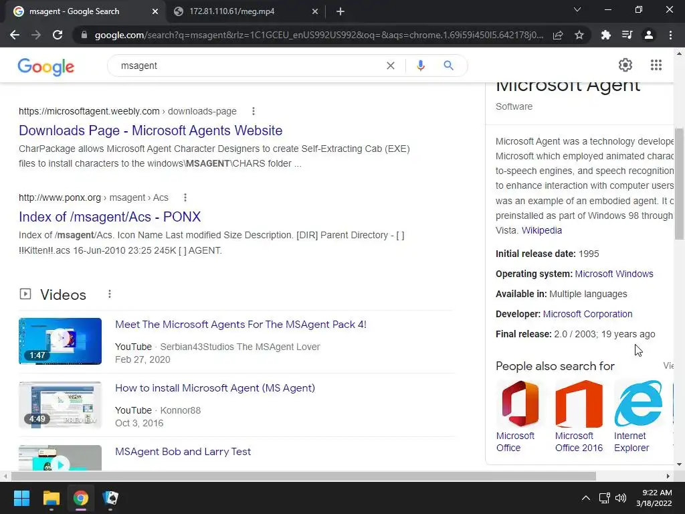Viewport: 685px width, 514px height.
Task: Play the Bob and Larry Test thumbnail
Action: coord(60,458)
